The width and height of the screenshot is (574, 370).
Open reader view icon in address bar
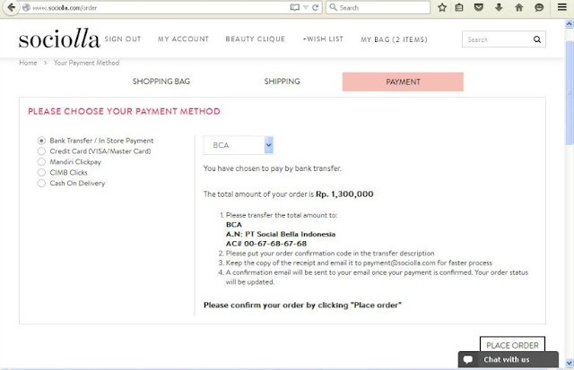[295, 7]
